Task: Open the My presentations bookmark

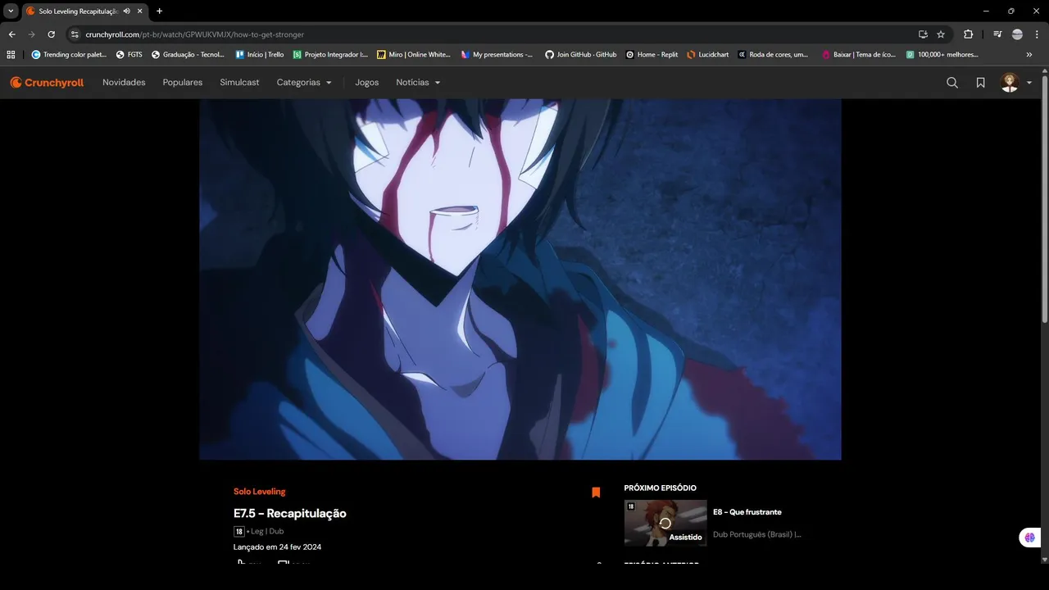Action: tap(497, 55)
